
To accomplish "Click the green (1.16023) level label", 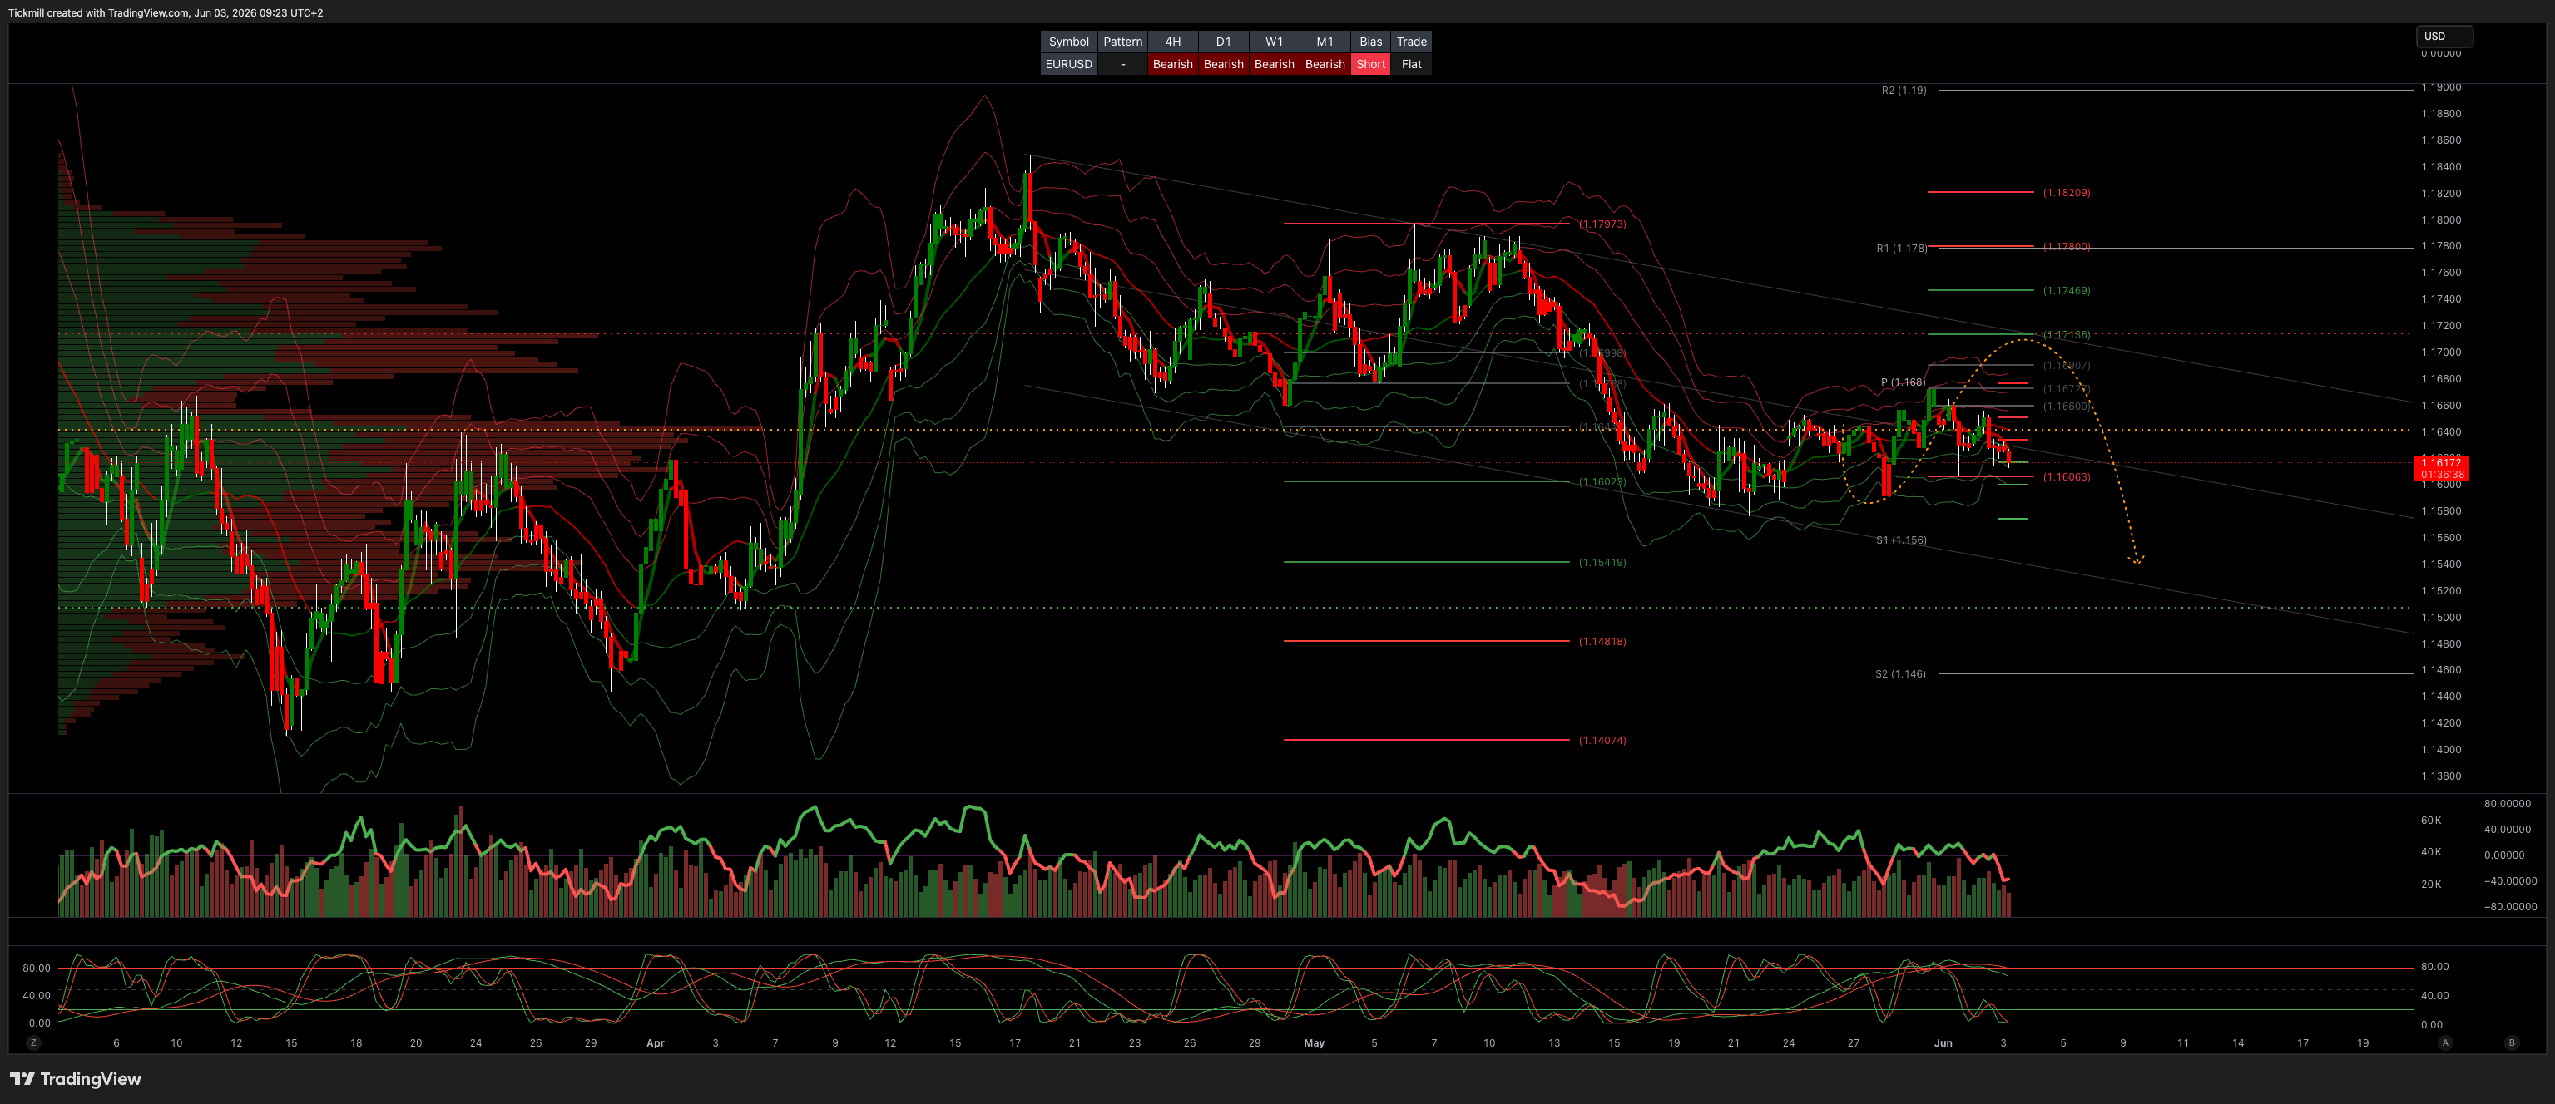I will [x=1602, y=481].
